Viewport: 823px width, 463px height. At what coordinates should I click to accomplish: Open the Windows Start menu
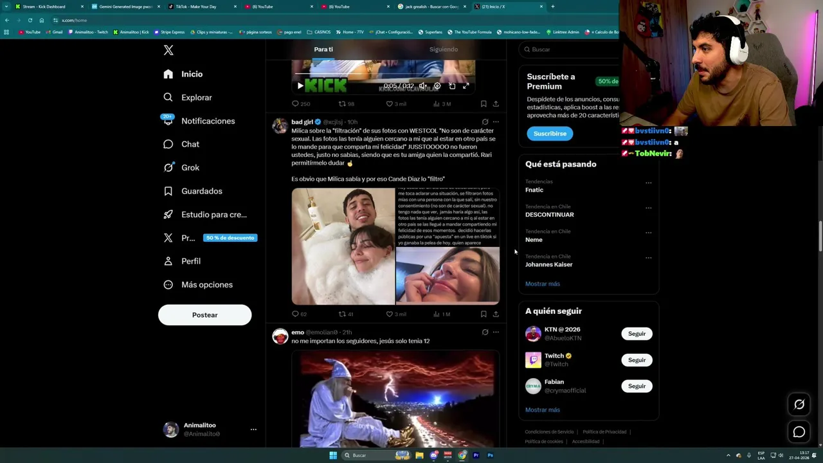pos(333,455)
